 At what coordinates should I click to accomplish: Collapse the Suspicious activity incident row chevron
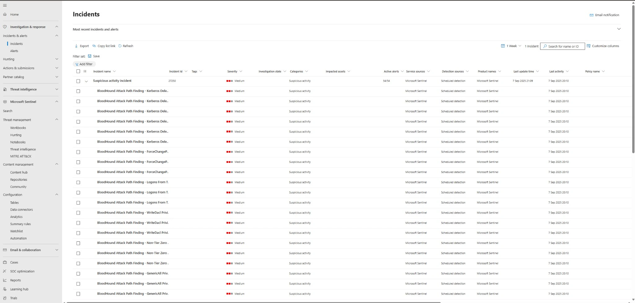[86, 81]
